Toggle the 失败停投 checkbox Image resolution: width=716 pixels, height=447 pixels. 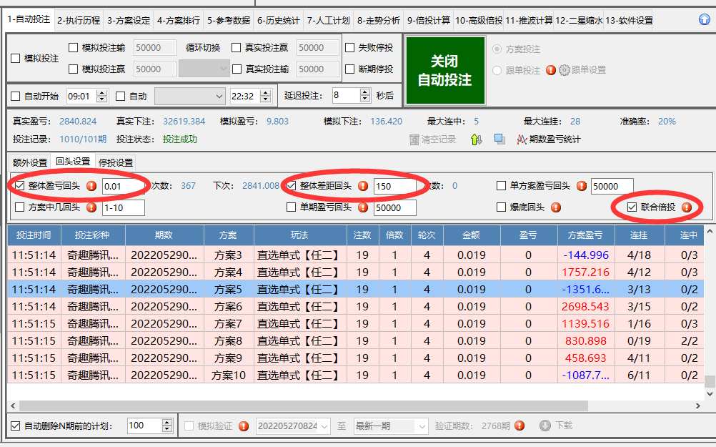tap(350, 48)
